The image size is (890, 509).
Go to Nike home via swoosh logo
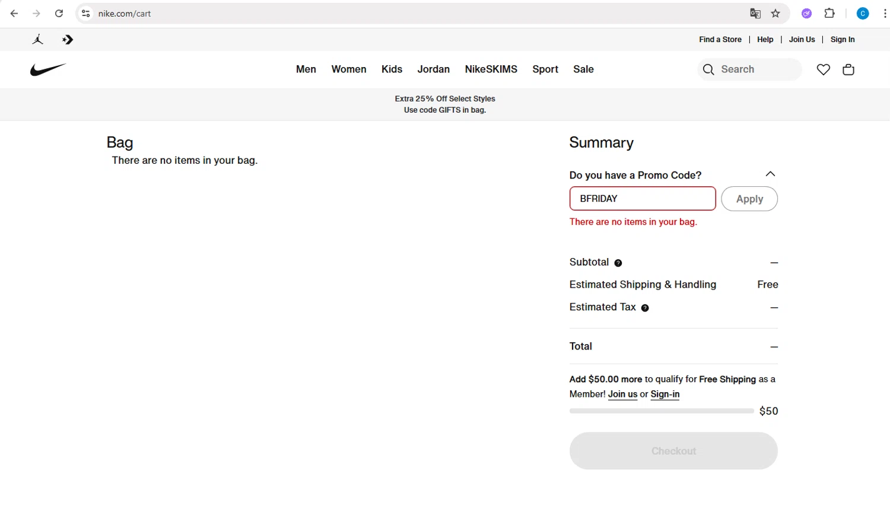point(48,69)
